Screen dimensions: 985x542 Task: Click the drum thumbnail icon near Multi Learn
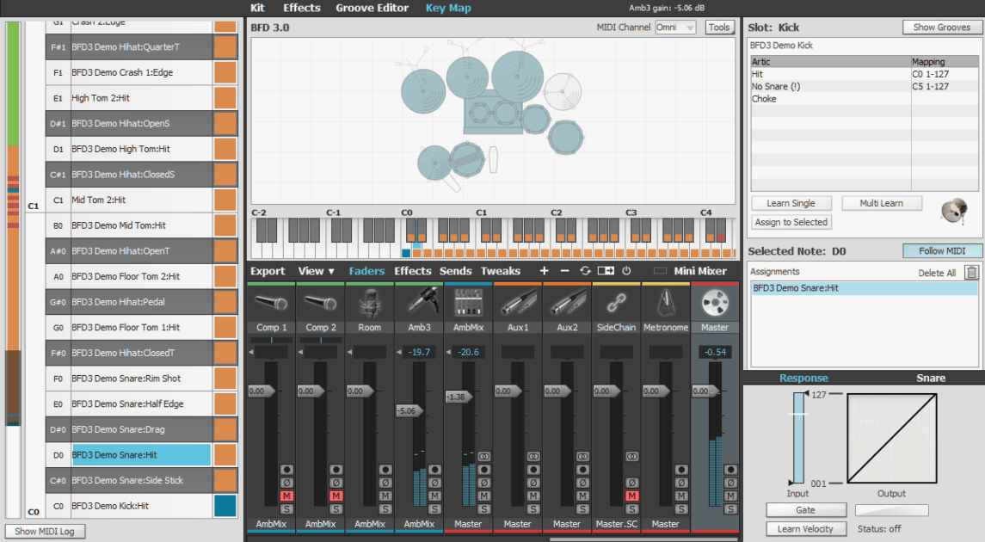(x=954, y=211)
